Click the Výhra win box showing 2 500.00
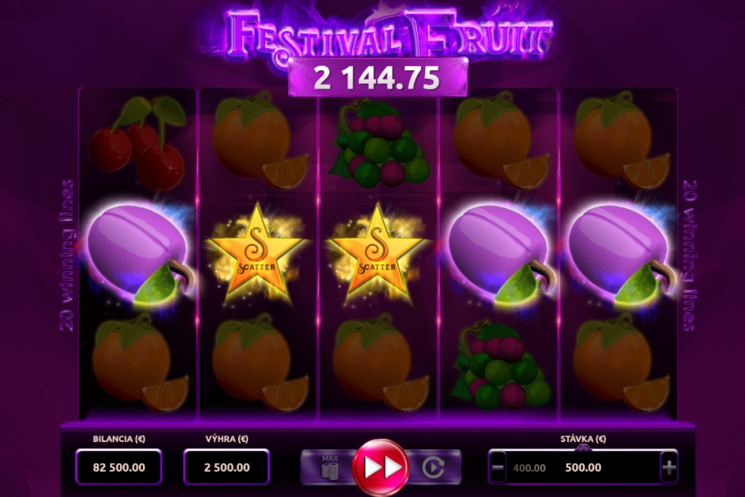The height and width of the screenshot is (497, 745). click(226, 467)
